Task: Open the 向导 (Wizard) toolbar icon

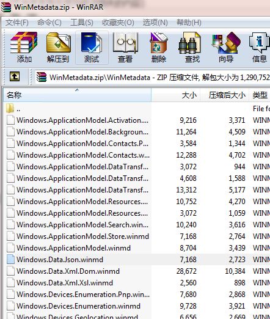Action: tap(226, 47)
